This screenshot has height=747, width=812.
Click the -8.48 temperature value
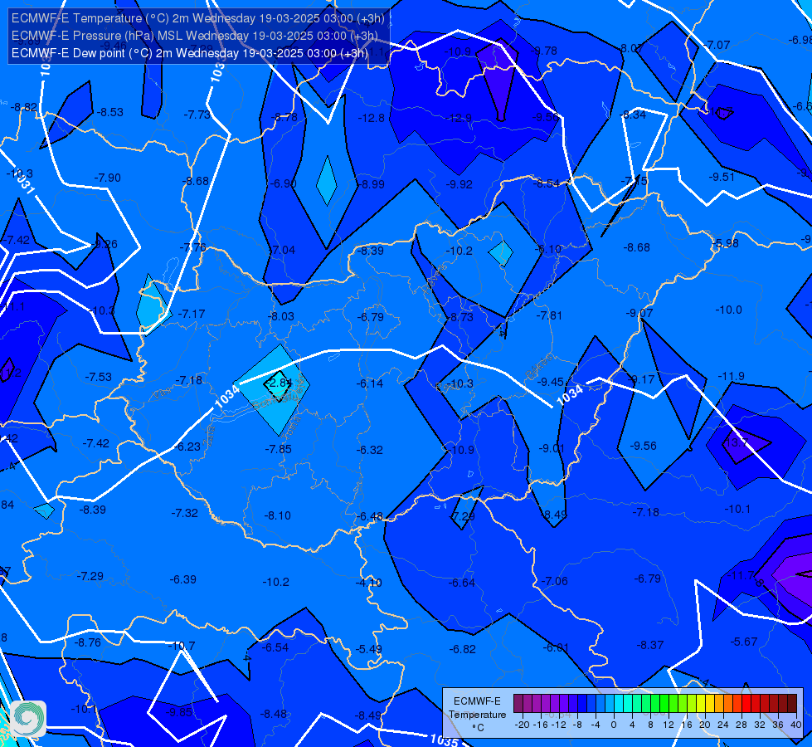pos(274,714)
